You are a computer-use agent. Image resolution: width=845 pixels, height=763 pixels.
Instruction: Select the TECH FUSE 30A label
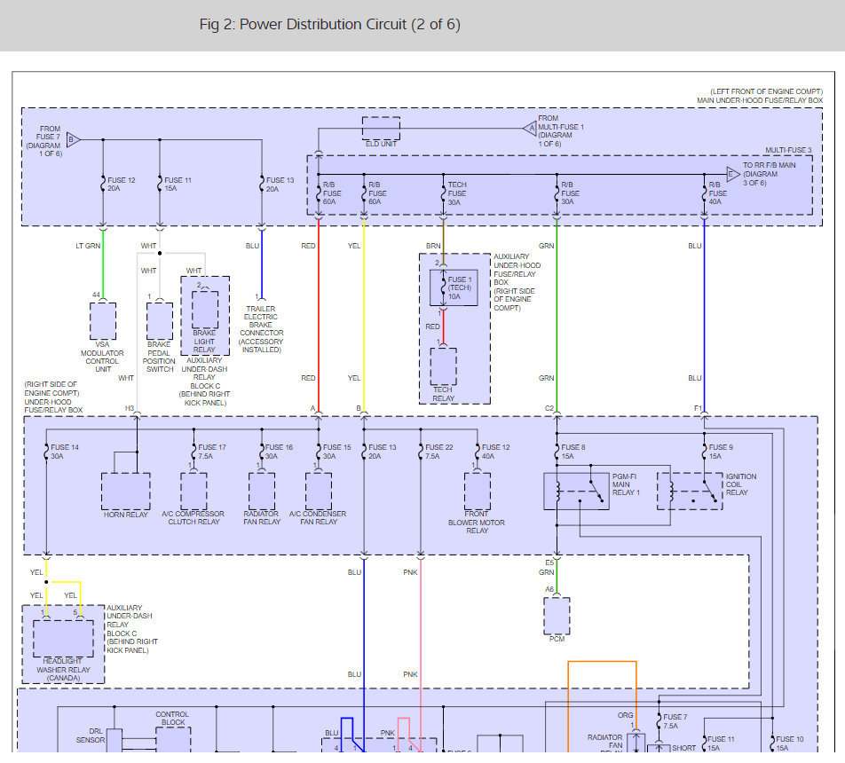point(456,193)
